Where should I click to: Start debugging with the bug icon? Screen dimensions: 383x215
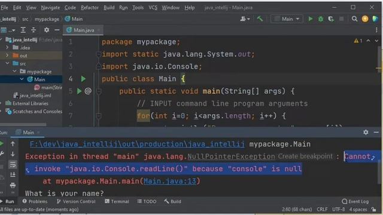point(321,19)
